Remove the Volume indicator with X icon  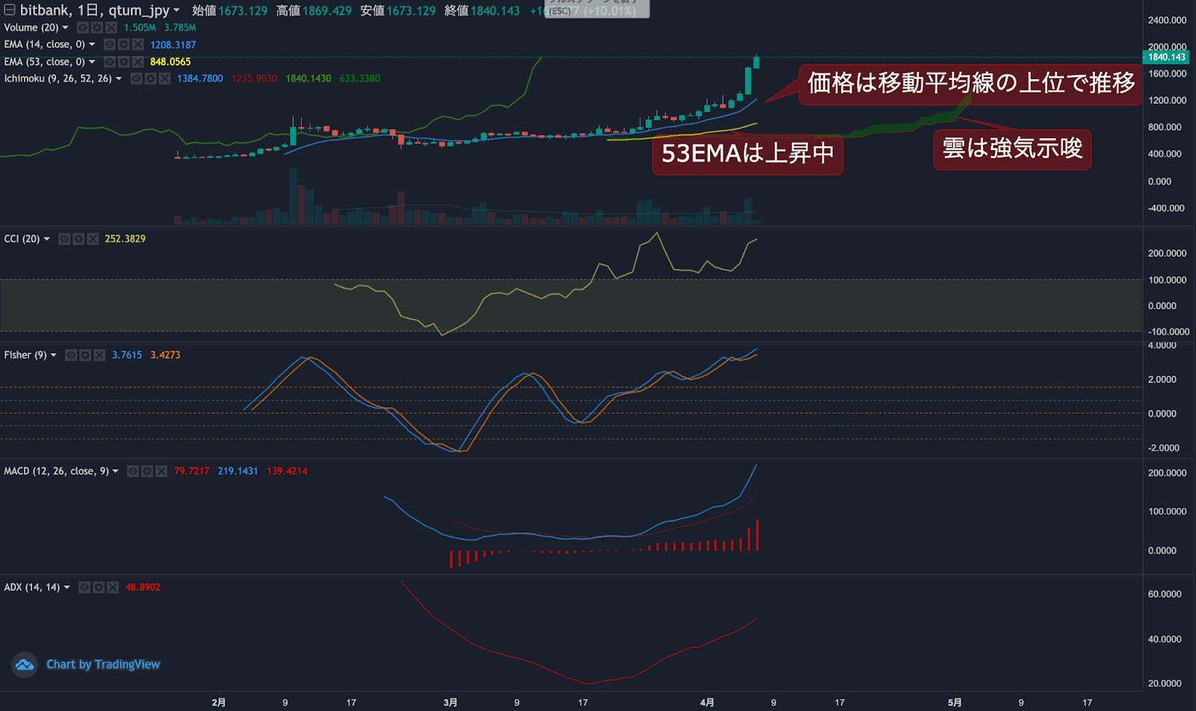pos(111,28)
